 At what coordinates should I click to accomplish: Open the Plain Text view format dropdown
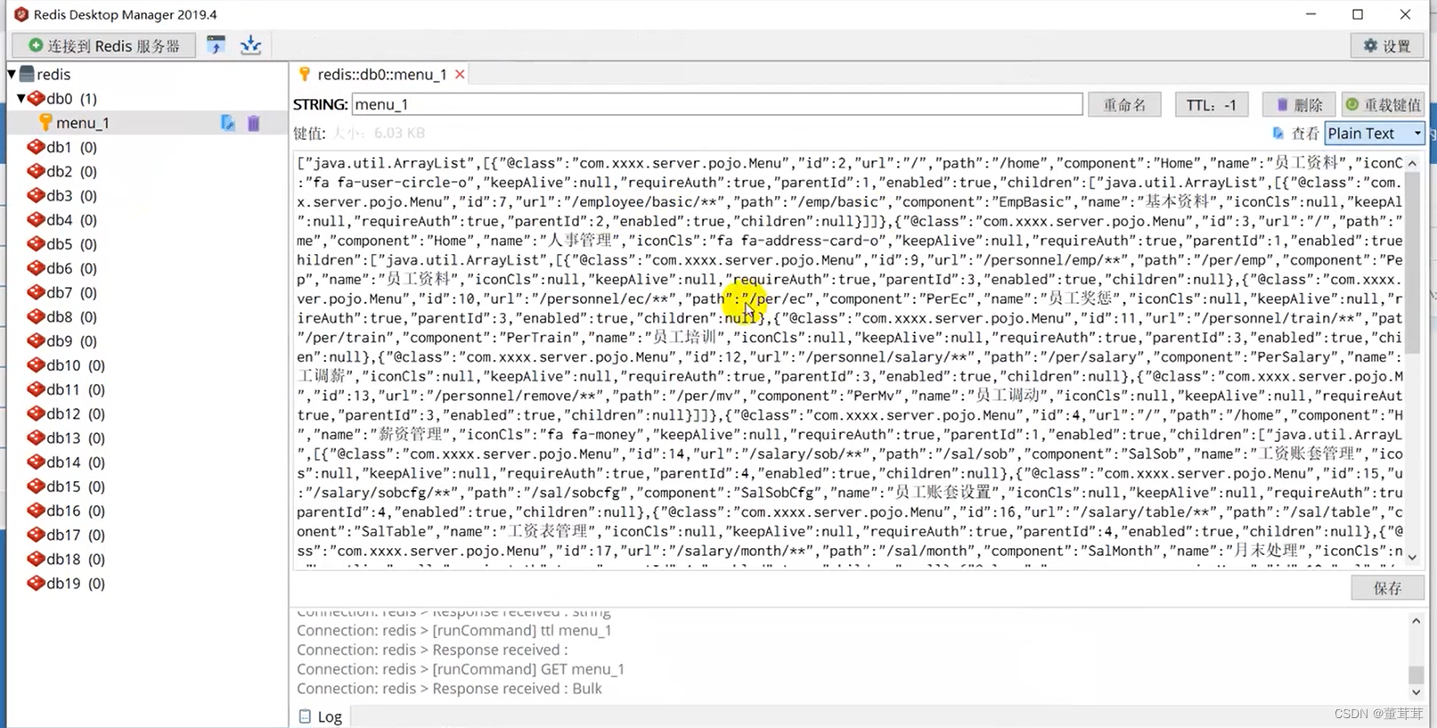click(x=1375, y=133)
